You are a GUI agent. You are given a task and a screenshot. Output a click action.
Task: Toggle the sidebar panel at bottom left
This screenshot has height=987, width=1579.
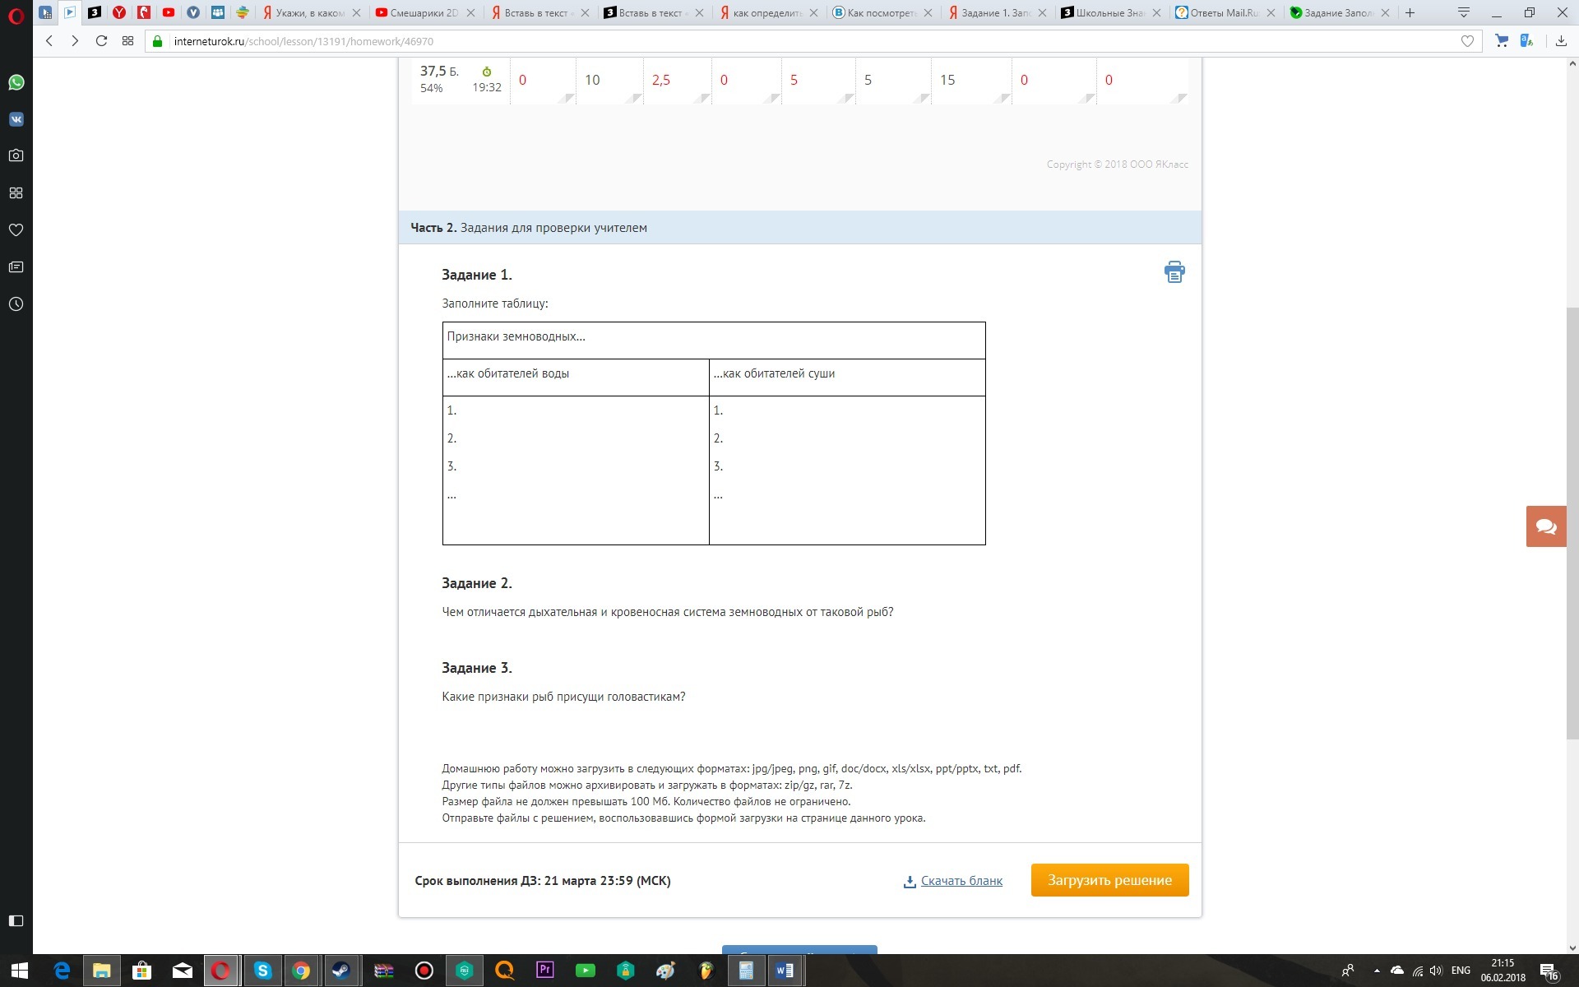[16, 920]
